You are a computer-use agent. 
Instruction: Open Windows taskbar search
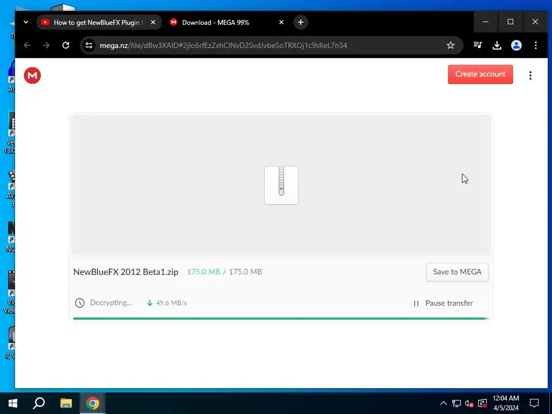pos(39,403)
